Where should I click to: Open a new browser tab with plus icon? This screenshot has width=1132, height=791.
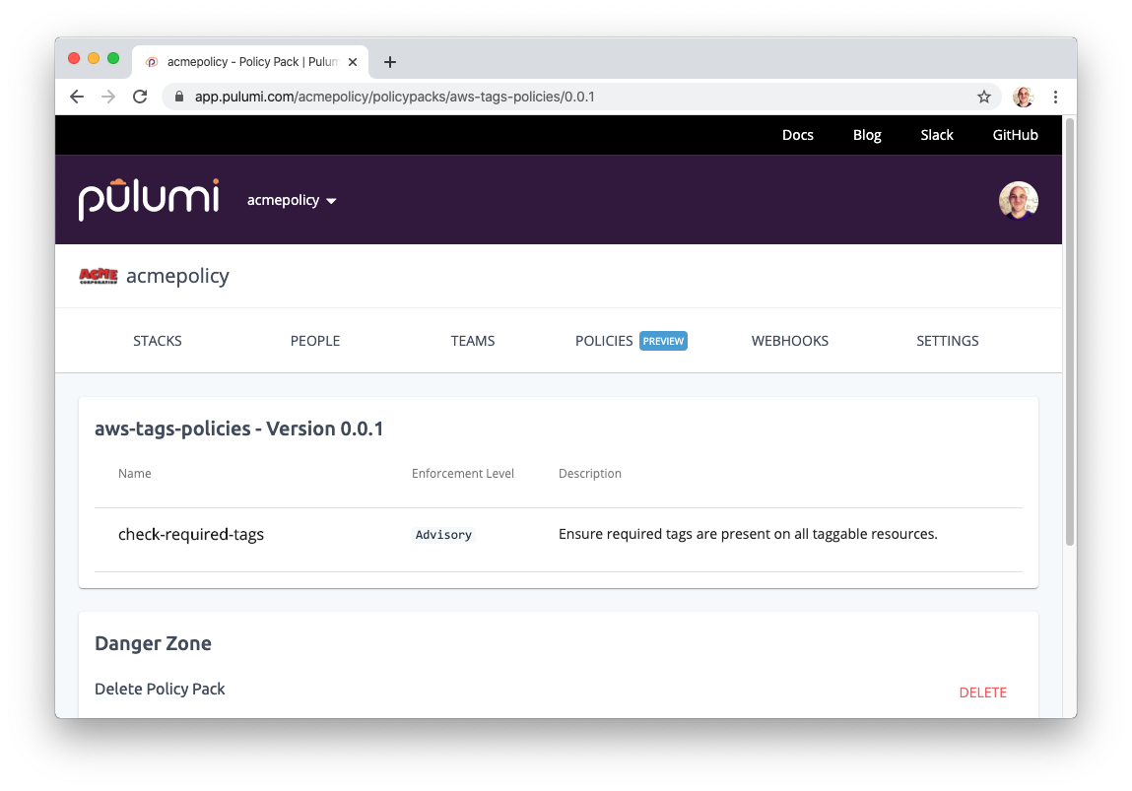(390, 62)
